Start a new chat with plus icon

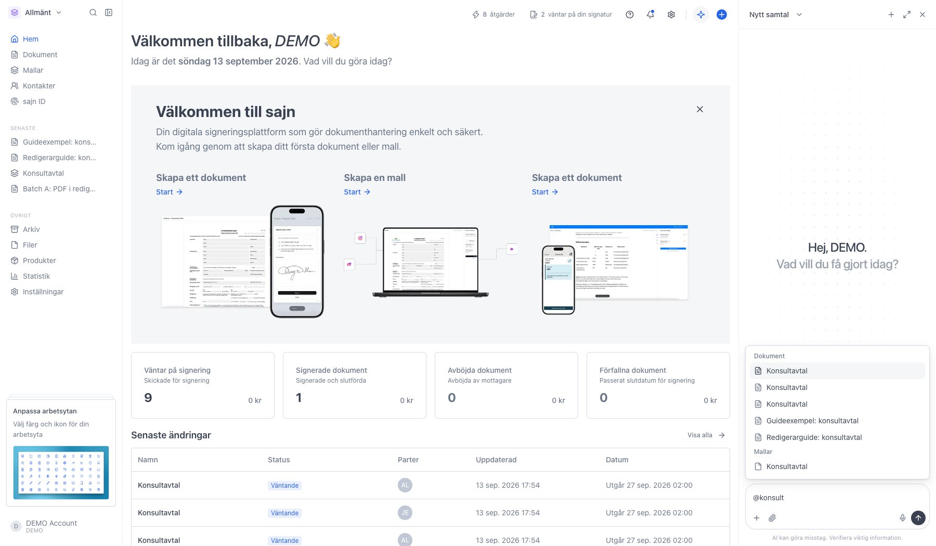[891, 15]
